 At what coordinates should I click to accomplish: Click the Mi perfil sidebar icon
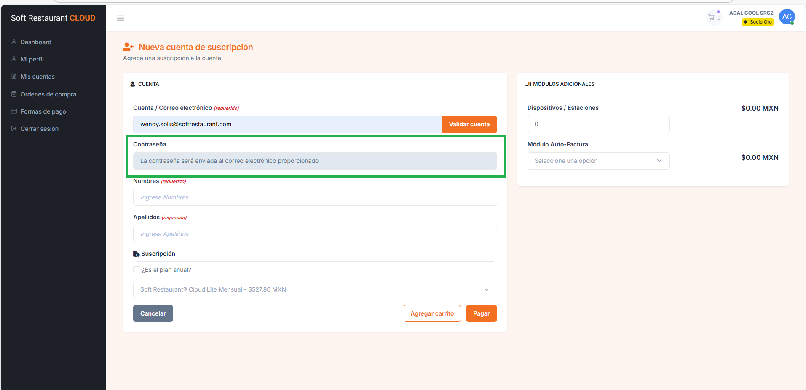tap(14, 59)
